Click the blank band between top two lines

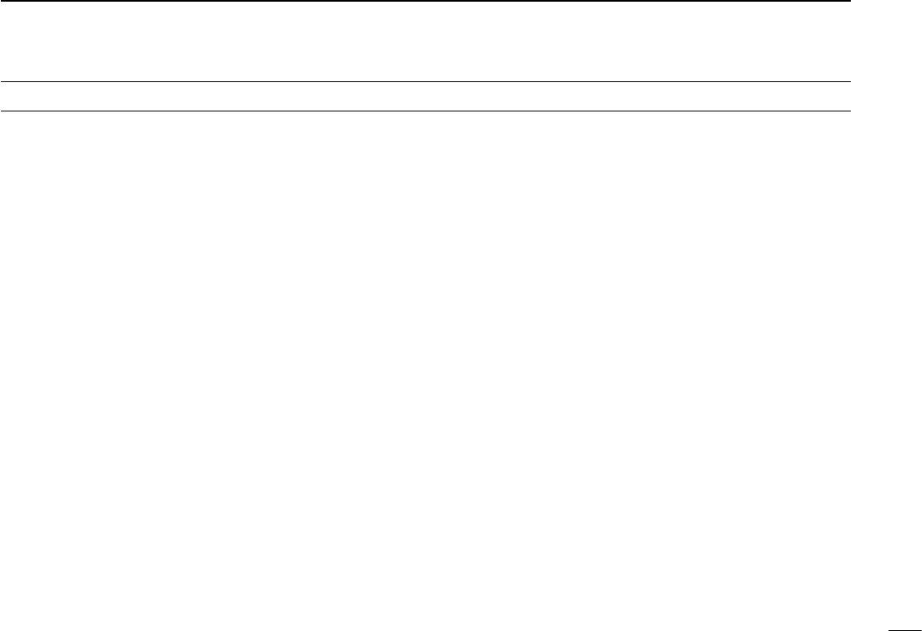point(425,42)
